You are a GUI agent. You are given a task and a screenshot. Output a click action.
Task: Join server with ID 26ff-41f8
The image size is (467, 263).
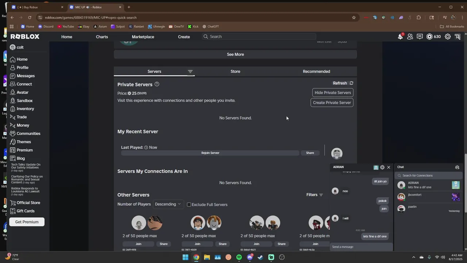(138, 244)
